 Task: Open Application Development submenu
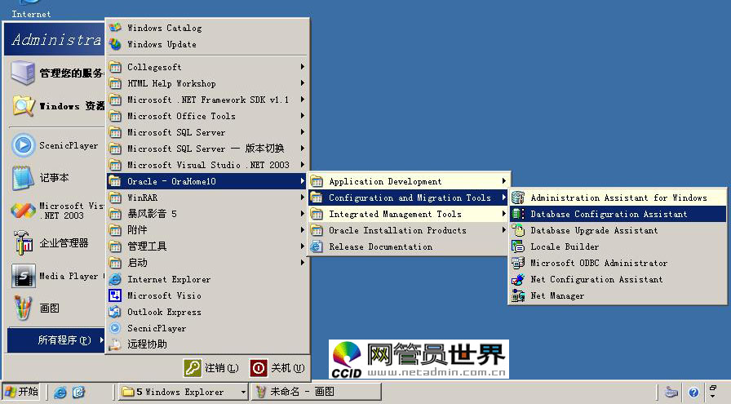[x=410, y=181]
